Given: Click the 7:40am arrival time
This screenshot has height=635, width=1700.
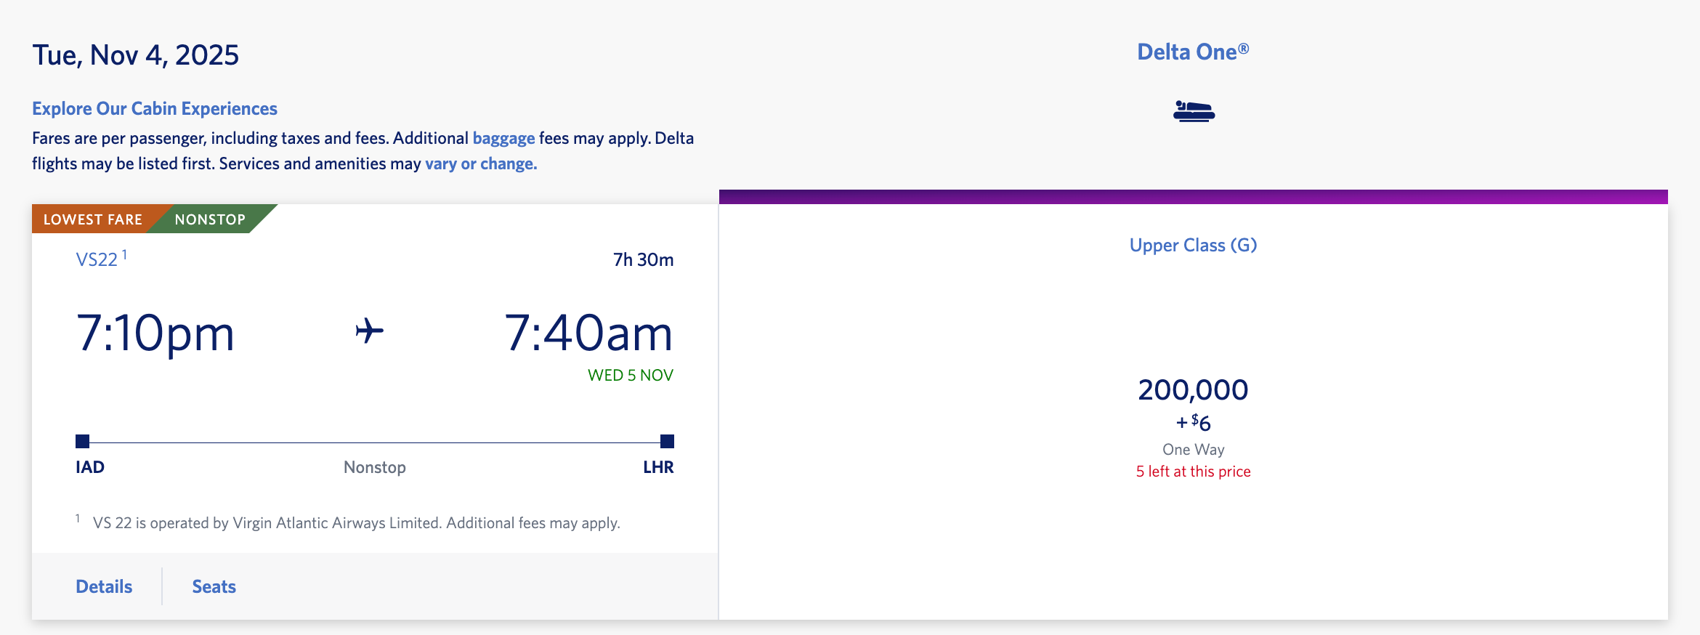Looking at the screenshot, I should click(588, 333).
